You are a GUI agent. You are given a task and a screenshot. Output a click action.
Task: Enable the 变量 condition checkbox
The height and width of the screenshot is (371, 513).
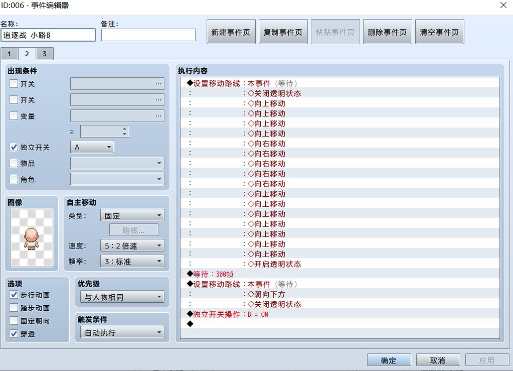click(x=14, y=115)
